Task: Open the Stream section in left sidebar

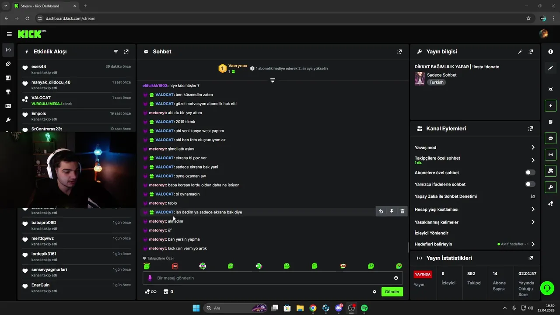Action: click(8, 50)
